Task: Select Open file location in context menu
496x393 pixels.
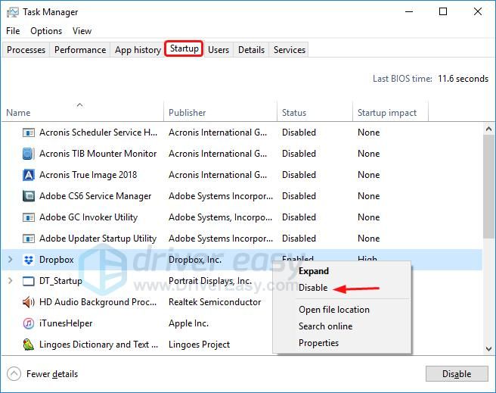Action: tap(333, 310)
